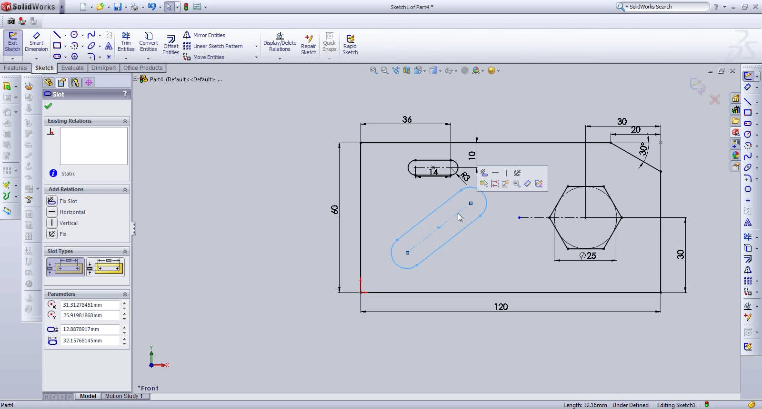
Task: Select the Circle sketch tool
Action: (x=74, y=35)
